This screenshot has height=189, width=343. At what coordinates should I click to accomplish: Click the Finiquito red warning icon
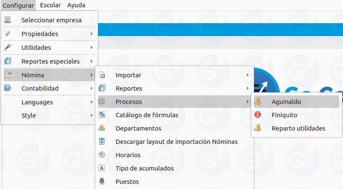click(x=258, y=115)
